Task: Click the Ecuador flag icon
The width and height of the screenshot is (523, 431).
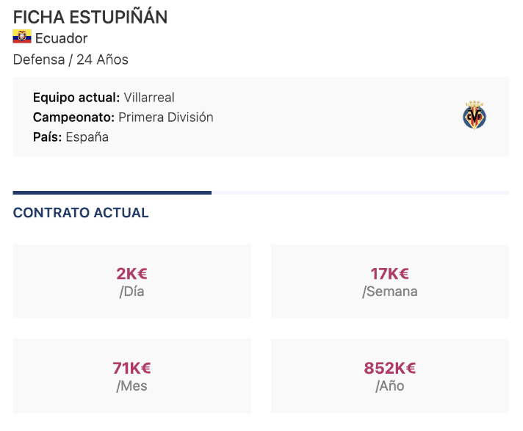Action: coord(22,37)
